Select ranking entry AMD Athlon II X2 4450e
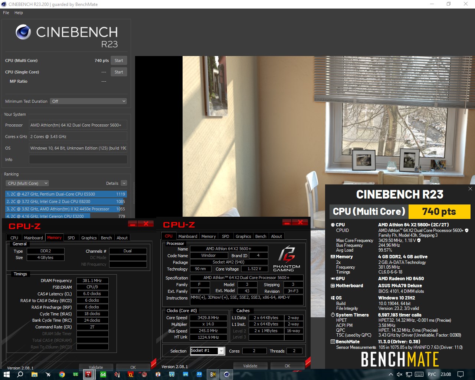This screenshot has height=380, width=475. (66, 209)
